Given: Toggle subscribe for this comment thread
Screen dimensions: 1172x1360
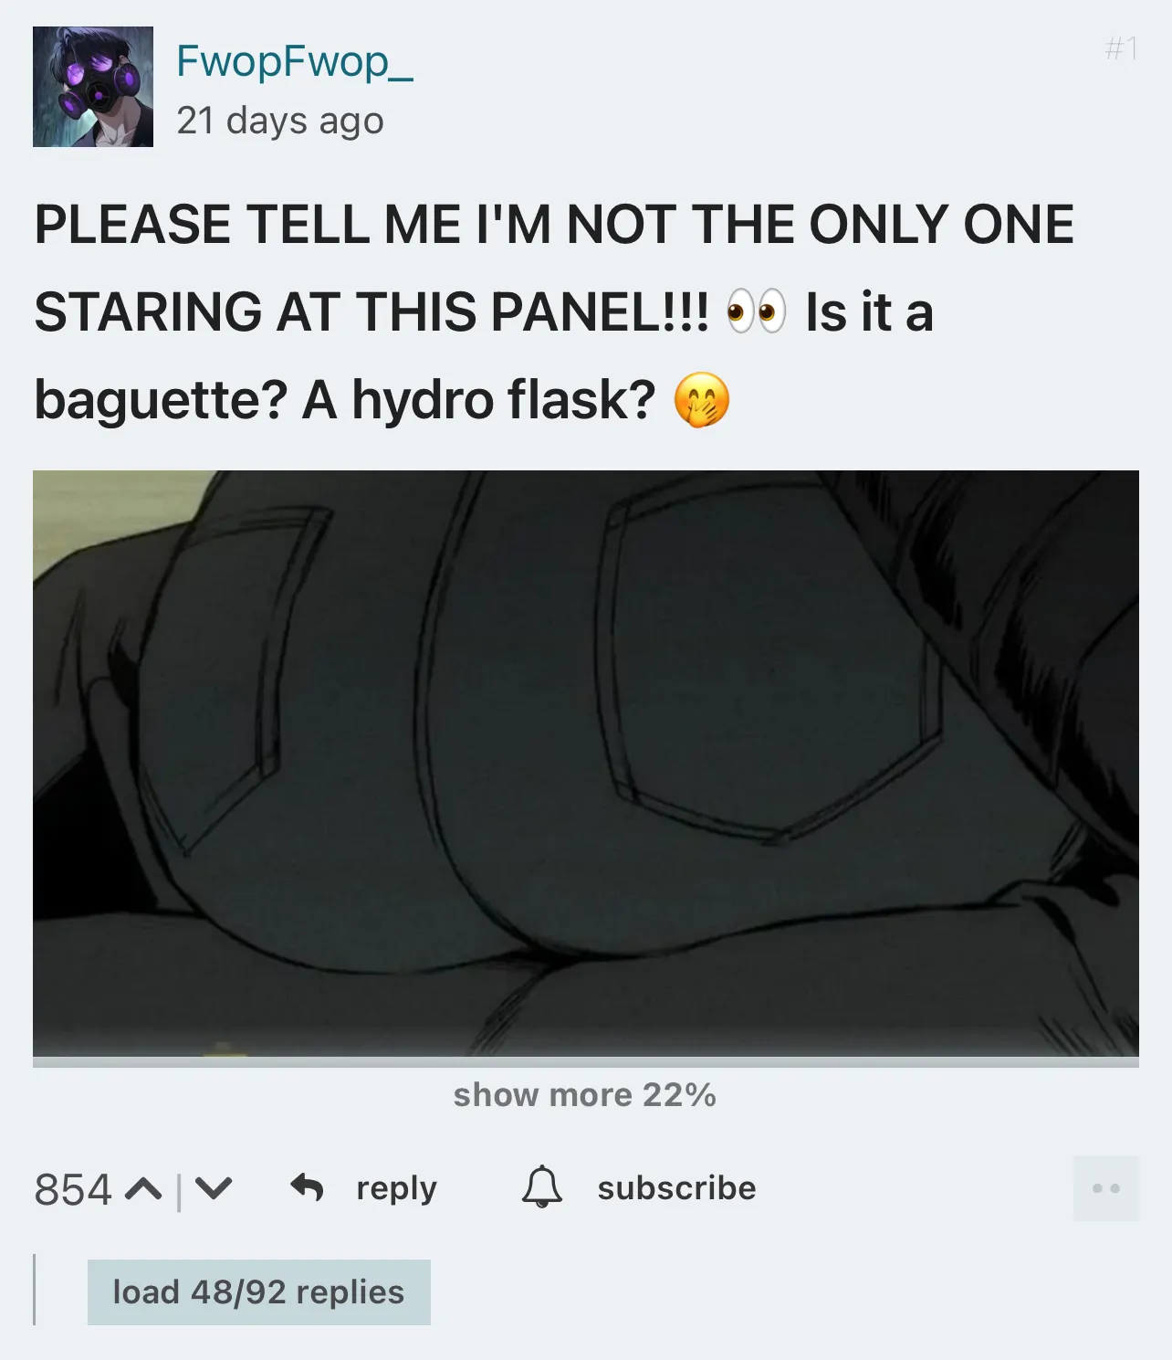Looking at the screenshot, I should point(676,1187).
